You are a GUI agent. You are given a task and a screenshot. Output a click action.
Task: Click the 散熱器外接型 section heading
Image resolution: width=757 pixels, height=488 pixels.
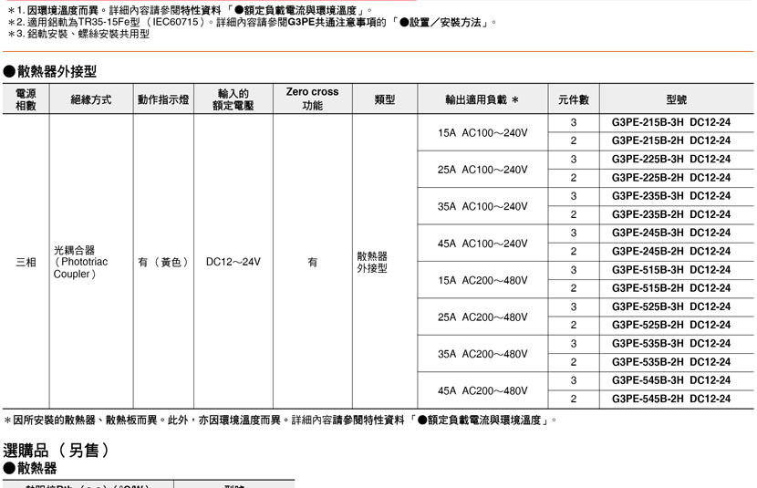[x=50, y=71]
